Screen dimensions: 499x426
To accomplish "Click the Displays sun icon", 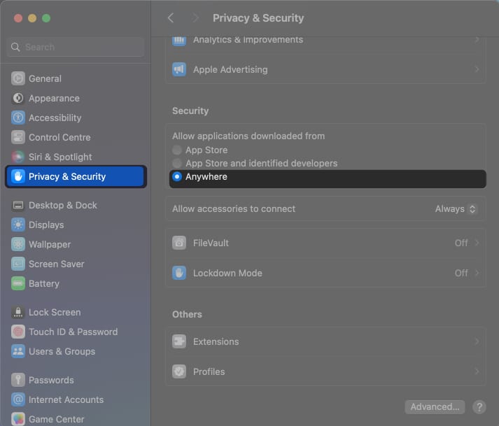I will 18,225.
